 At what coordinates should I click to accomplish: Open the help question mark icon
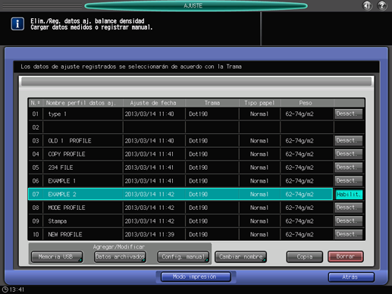pyautogui.click(x=382, y=5)
